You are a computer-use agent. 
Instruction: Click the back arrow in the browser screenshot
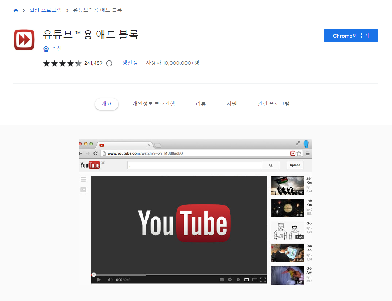(81, 153)
